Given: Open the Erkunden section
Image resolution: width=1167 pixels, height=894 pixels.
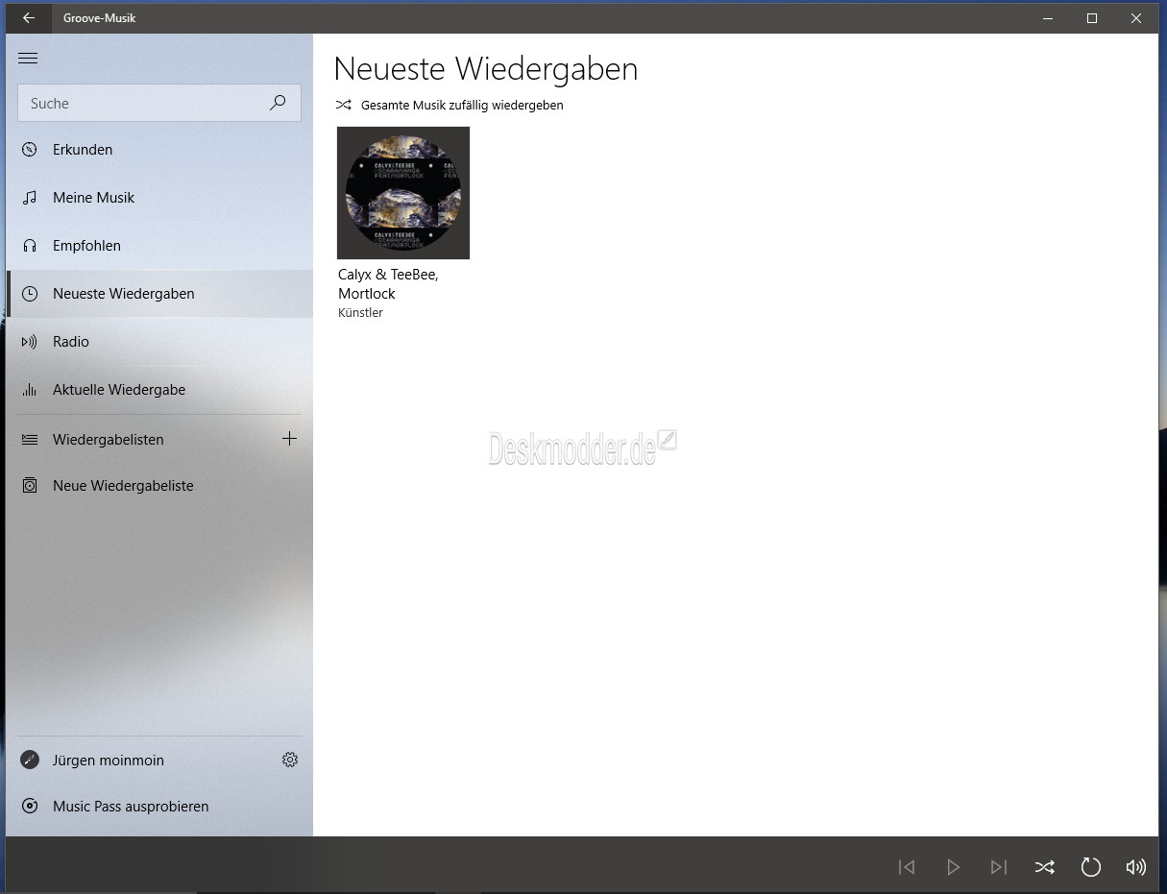Looking at the screenshot, I should (x=83, y=150).
